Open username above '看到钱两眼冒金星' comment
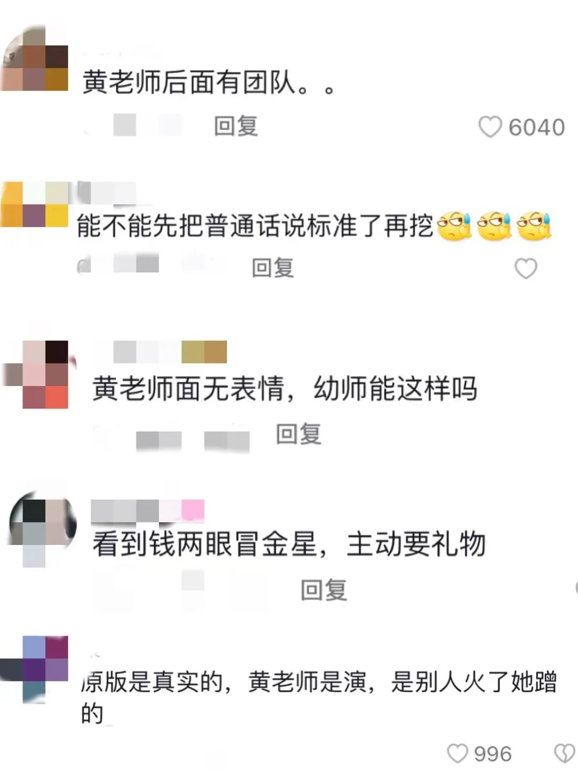Image resolution: width=578 pixels, height=771 pixels. coord(148,510)
